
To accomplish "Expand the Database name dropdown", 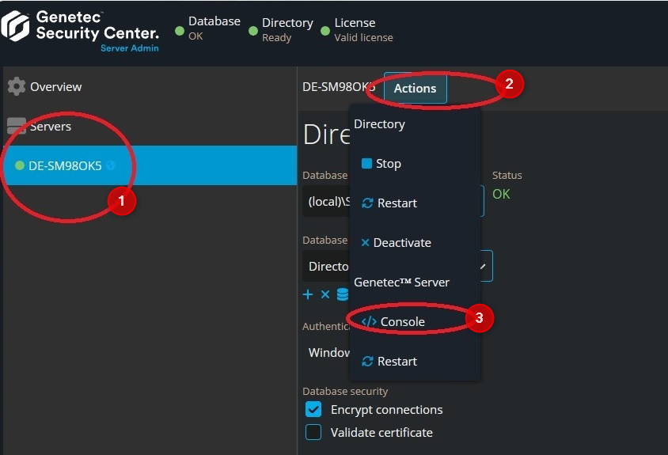I will tap(483, 266).
